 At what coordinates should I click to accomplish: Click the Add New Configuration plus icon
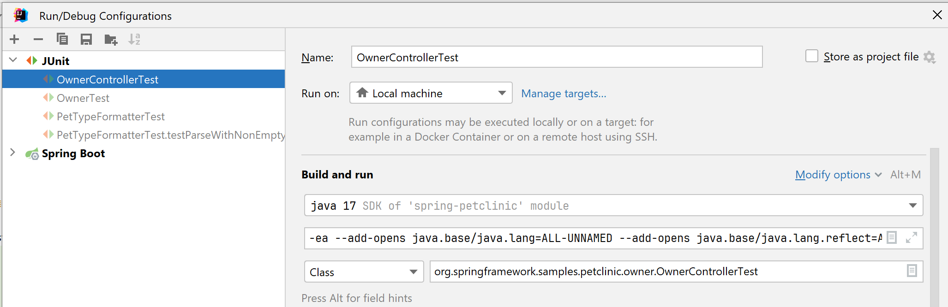[14, 40]
